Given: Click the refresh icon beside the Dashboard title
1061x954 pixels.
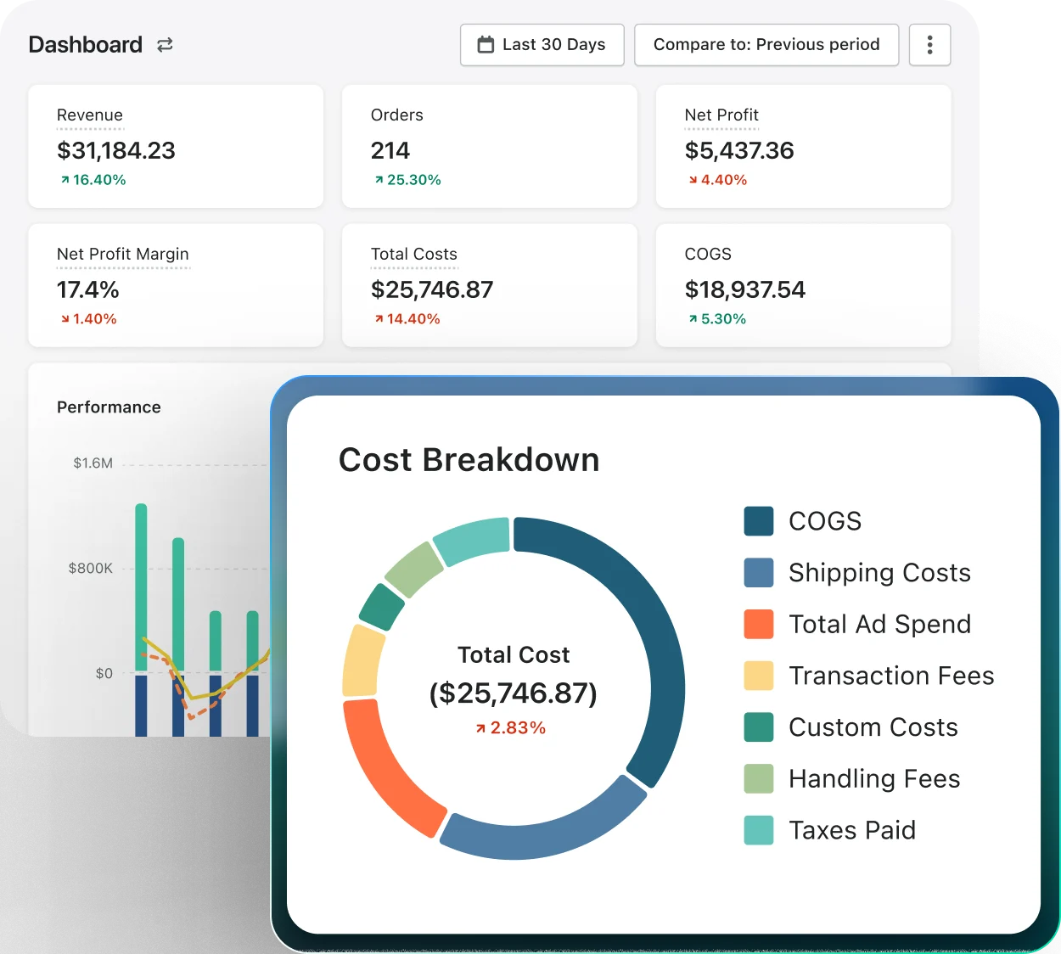Looking at the screenshot, I should point(164,44).
